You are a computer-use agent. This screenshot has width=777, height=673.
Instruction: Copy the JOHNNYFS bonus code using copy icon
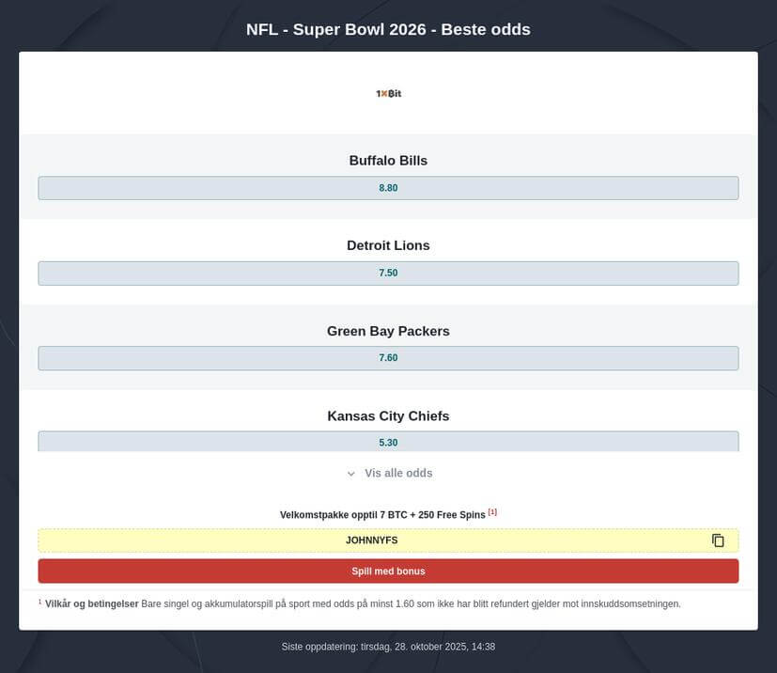pyautogui.click(x=718, y=540)
